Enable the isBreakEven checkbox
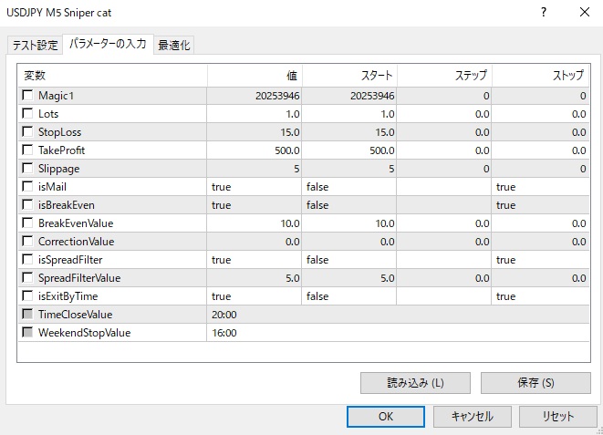 tap(27, 205)
